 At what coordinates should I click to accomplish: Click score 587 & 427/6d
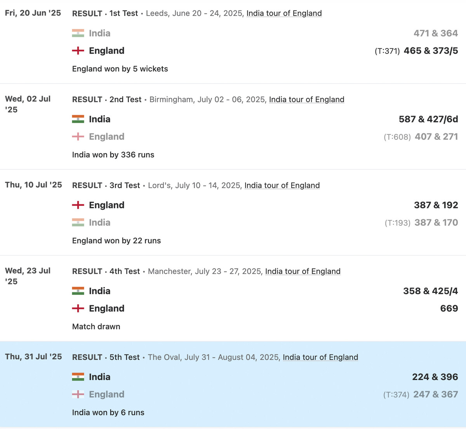point(428,119)
